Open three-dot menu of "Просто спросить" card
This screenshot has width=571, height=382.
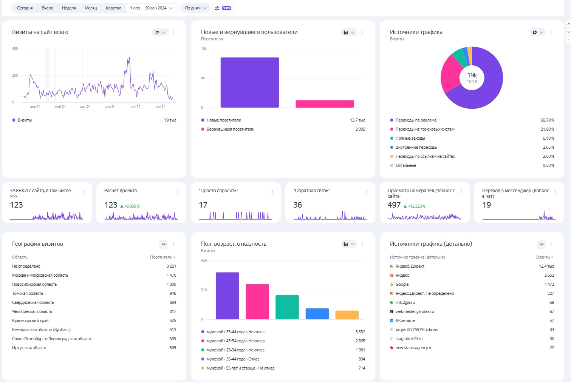tap(272, 192)
